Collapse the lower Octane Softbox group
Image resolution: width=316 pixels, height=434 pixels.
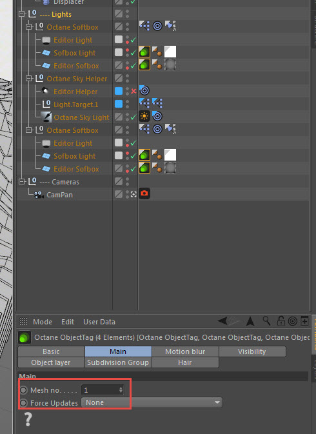pyautogui.click(x=28, y=130)
